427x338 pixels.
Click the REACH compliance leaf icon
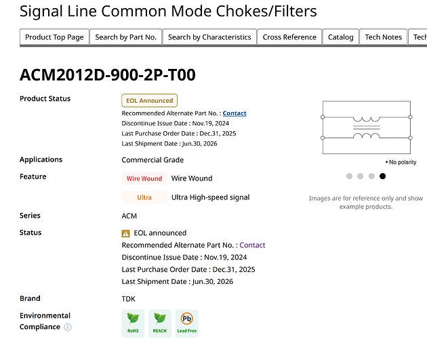pos(160,323)
